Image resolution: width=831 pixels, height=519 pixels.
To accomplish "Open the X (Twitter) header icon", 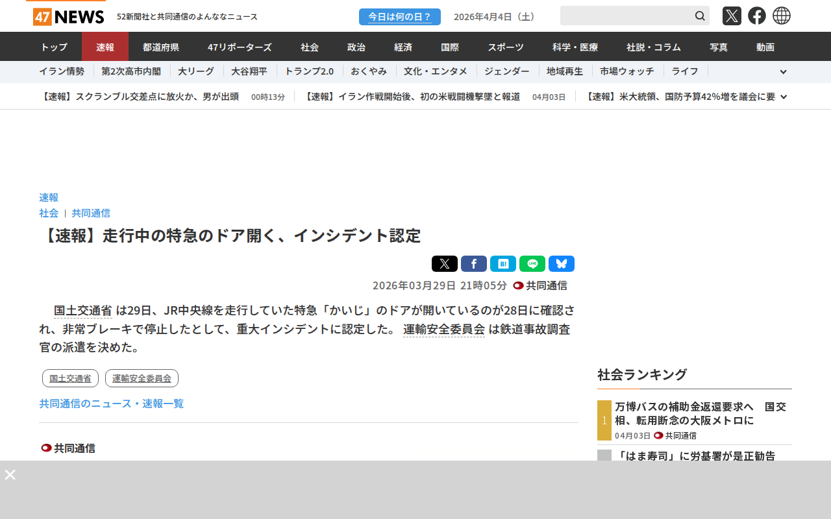I will pos(732,16).
